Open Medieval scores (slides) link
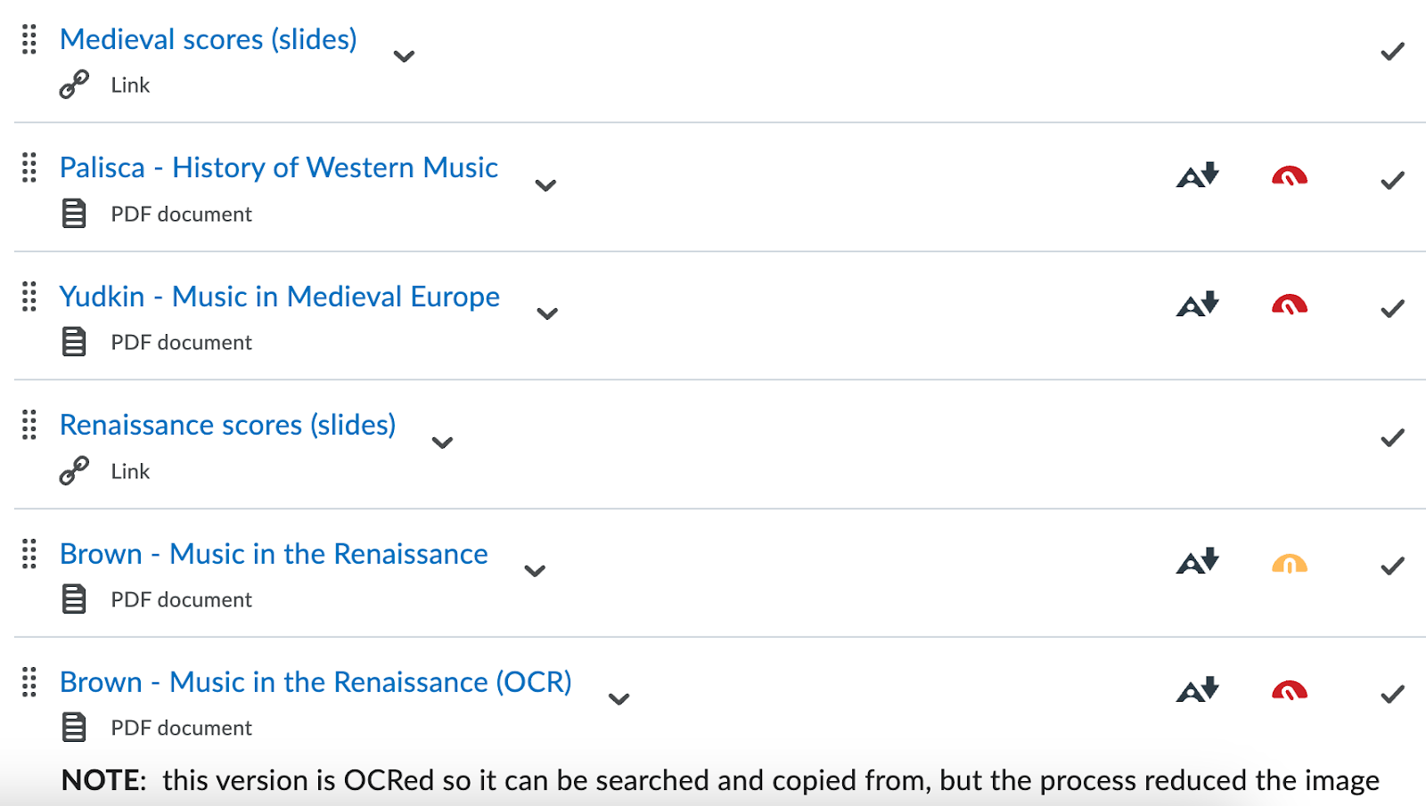Viewport: 1426px width, 806px height. click(209, 39)
